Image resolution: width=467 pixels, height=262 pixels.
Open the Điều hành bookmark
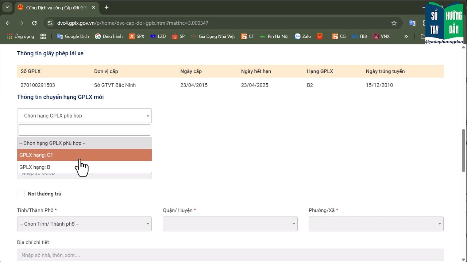(x=109, y=36)
